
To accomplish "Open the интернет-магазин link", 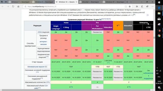I will (44, 43).
